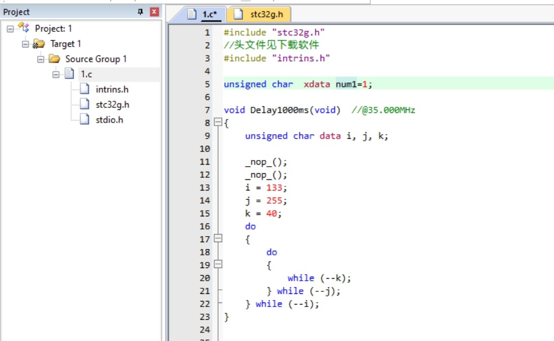Select Source Group 1 in project tree

point(96,59)
